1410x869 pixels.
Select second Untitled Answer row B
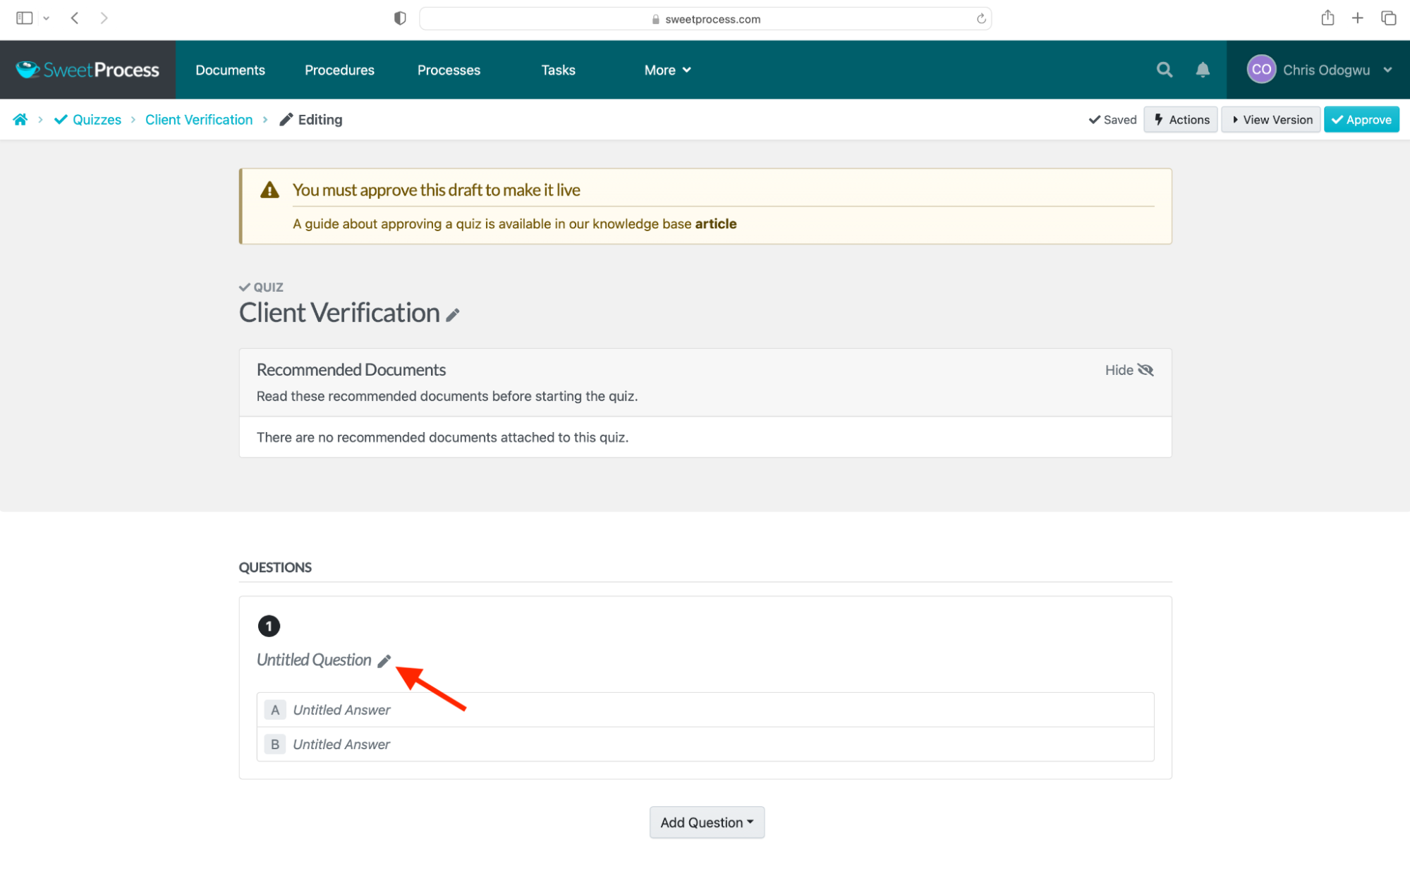pos(705,744)
